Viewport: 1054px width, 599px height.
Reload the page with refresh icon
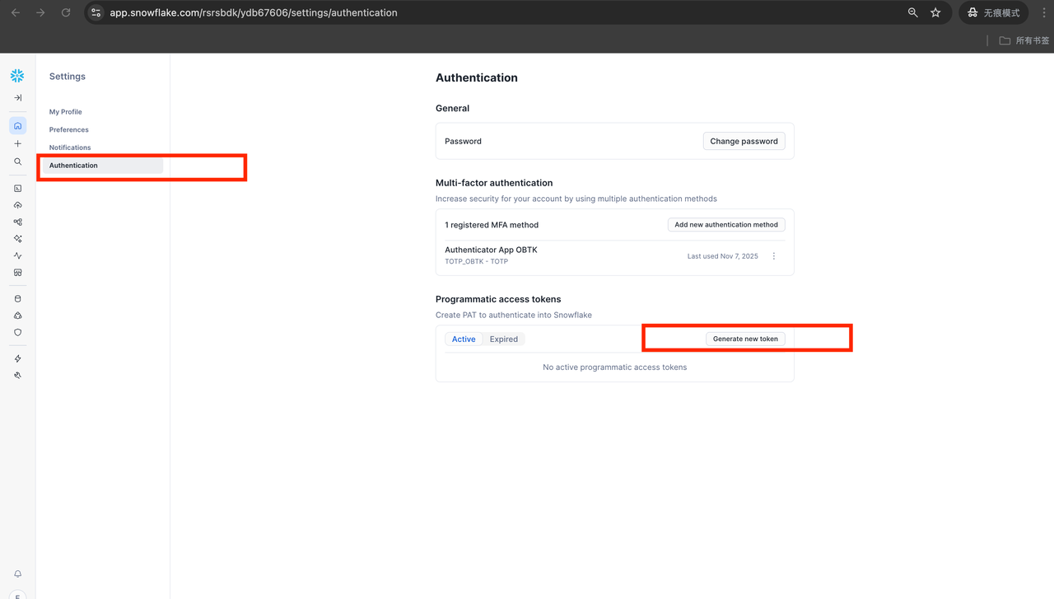click(x=66, y=12)
